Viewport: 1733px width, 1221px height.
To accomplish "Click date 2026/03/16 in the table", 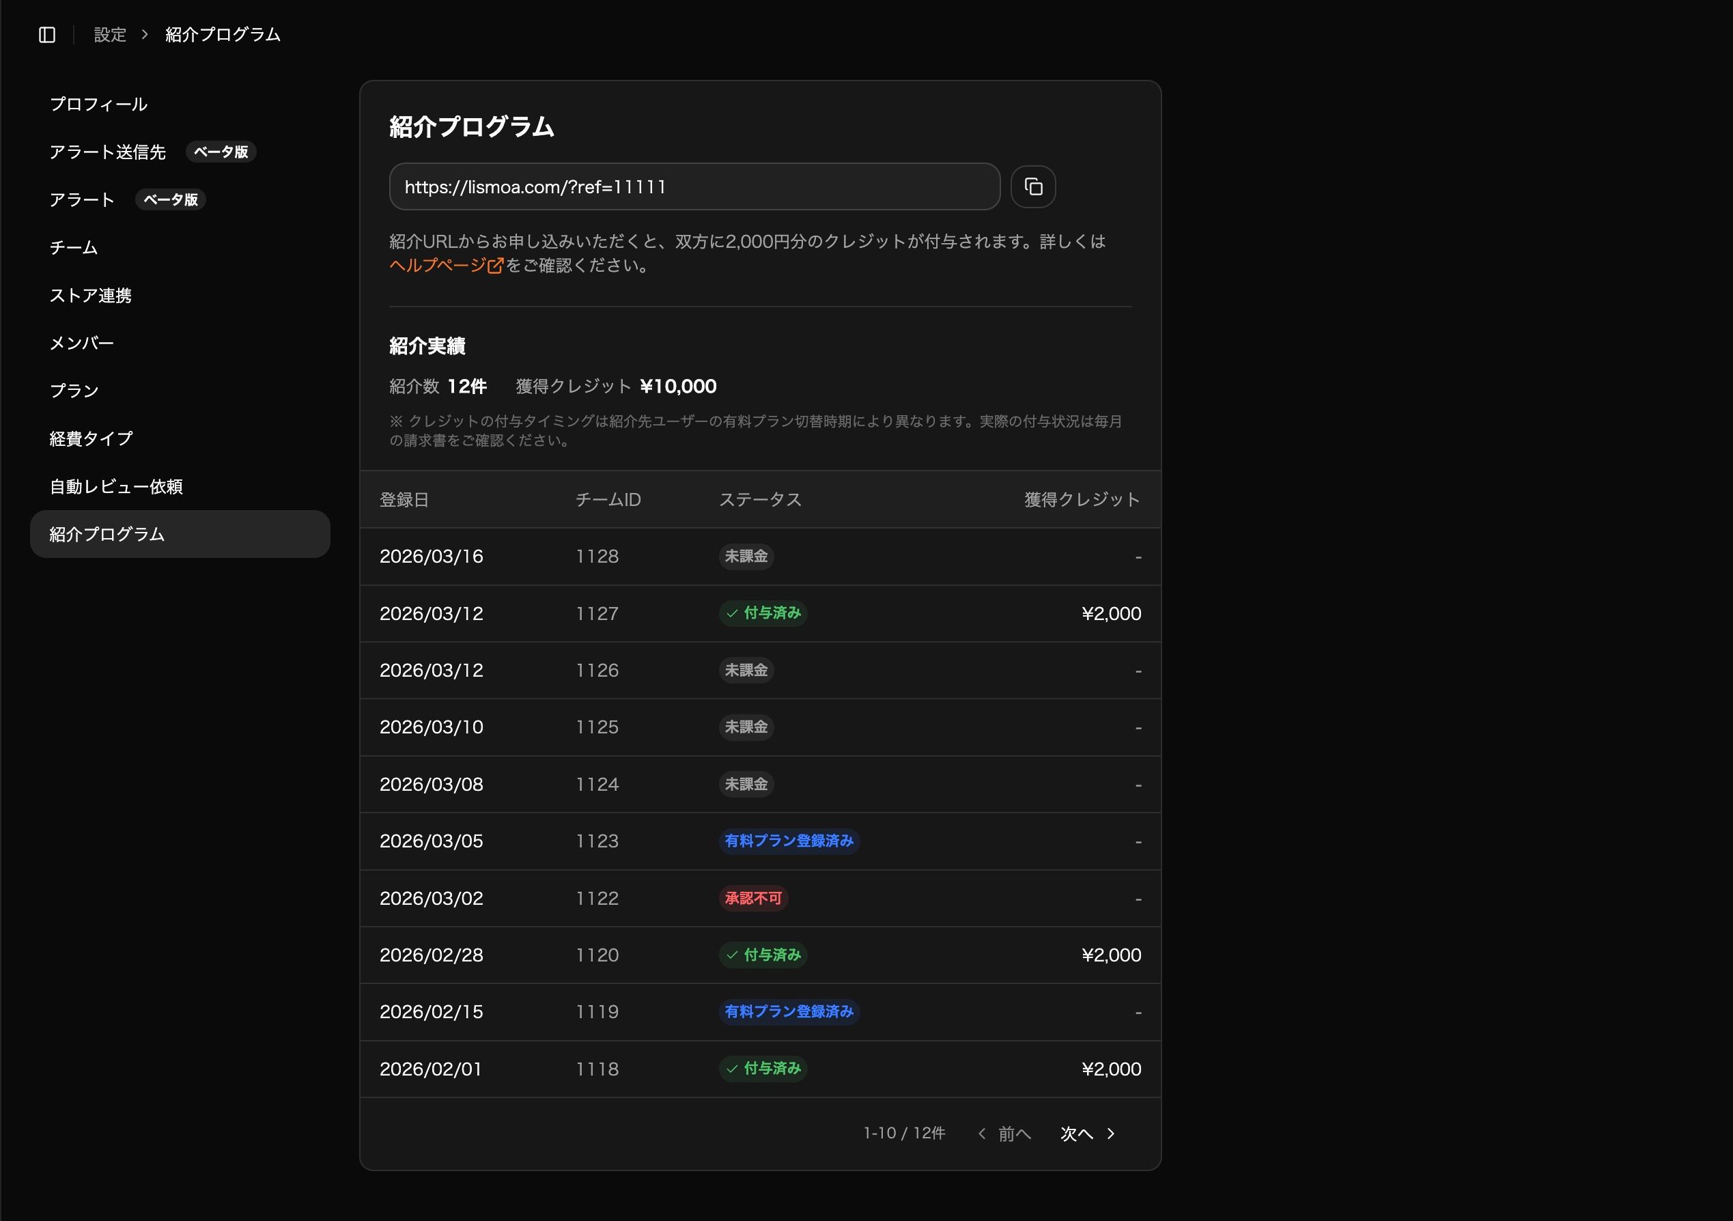I will [x=432, y=556].
